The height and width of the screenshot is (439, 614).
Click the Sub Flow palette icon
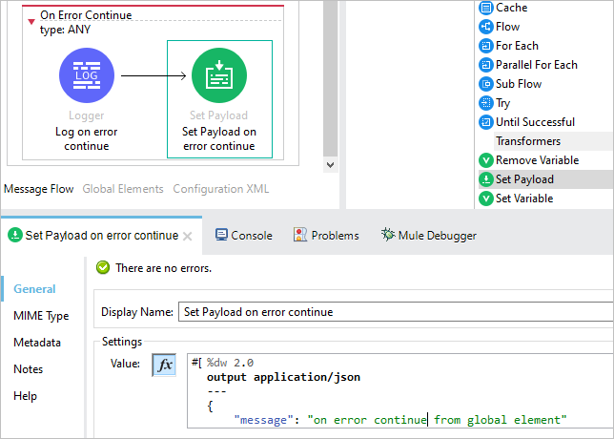(486, 84)
